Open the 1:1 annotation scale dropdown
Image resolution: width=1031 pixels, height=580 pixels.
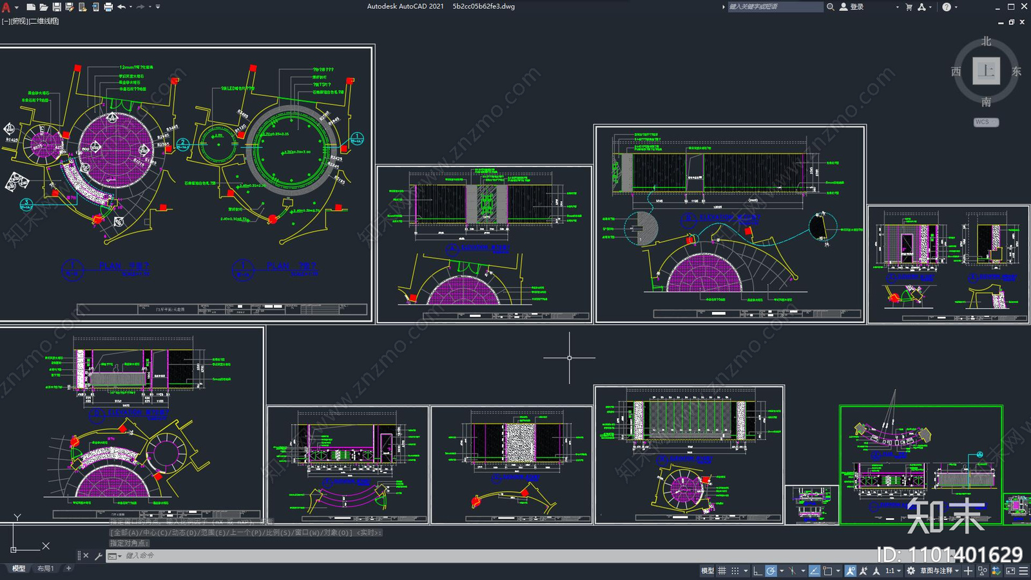coord(892,571)
